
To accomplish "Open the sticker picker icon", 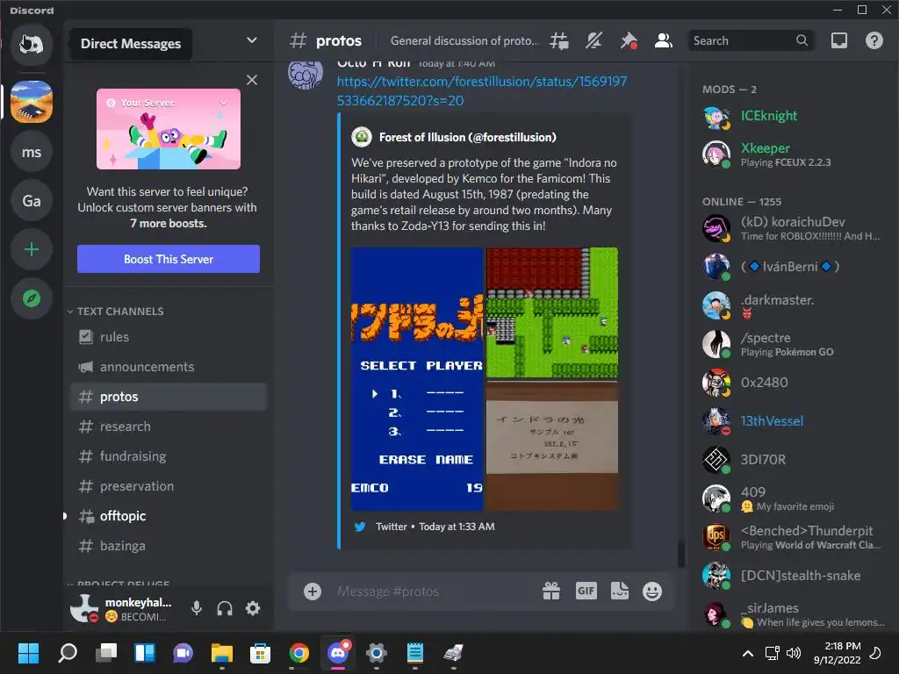I will 620,591.
